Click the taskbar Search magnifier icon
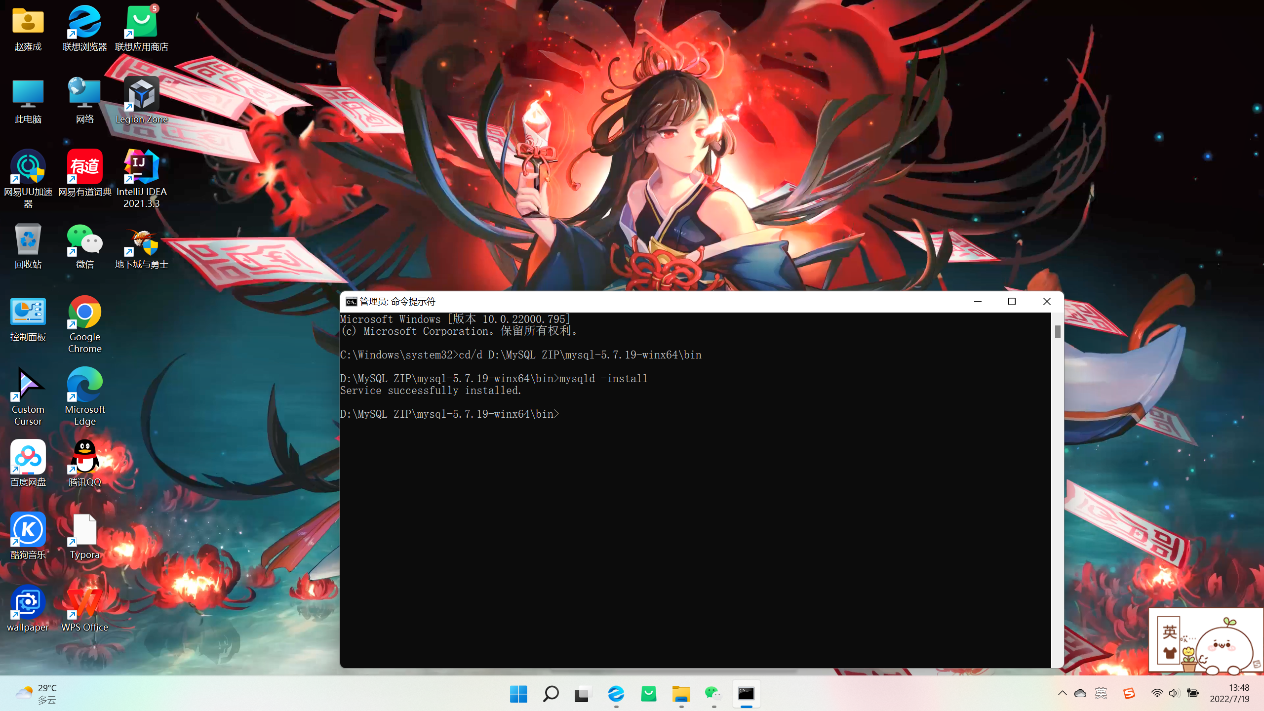Viewport: 1264px width, 711px height. (551, 694)
